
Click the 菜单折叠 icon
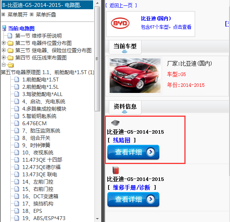click(31, 14)
